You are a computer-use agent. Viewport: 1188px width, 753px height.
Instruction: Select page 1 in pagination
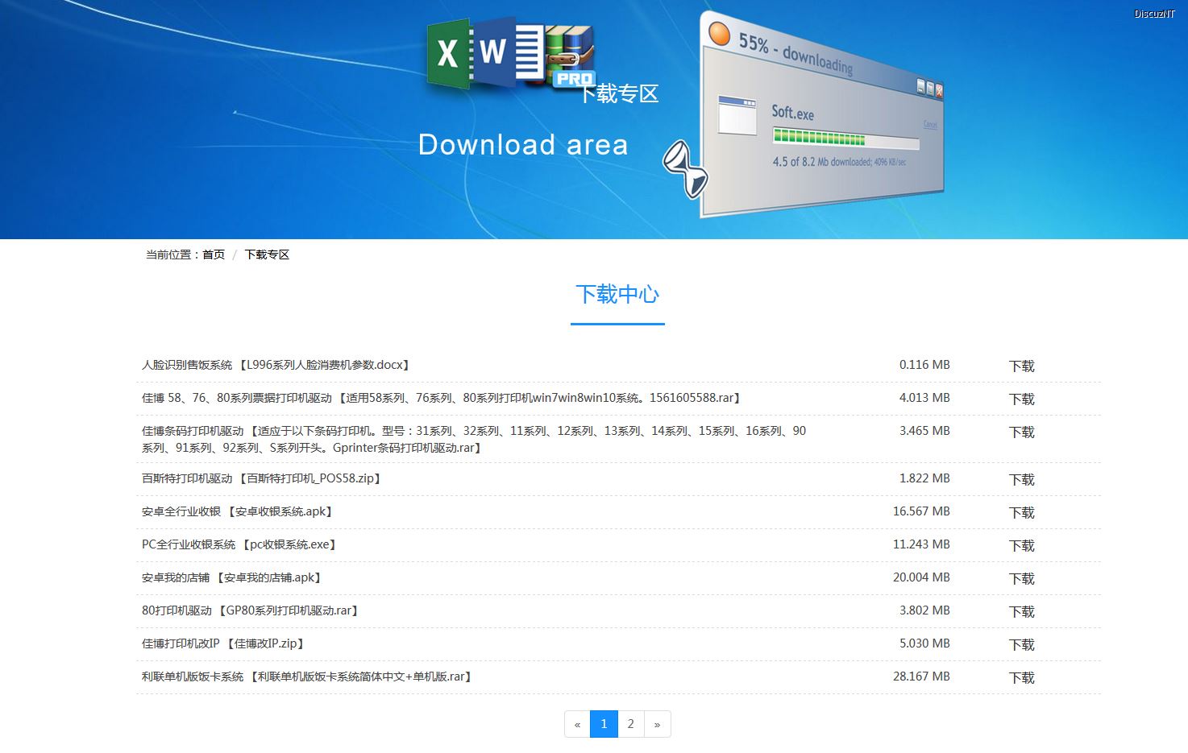[x=604, y=724]
